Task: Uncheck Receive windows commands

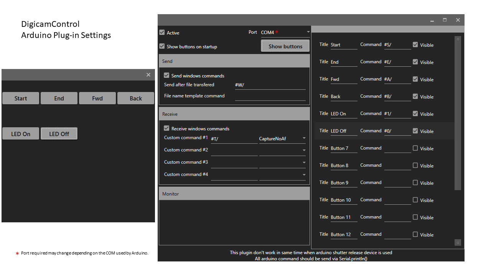Action: 166,128
